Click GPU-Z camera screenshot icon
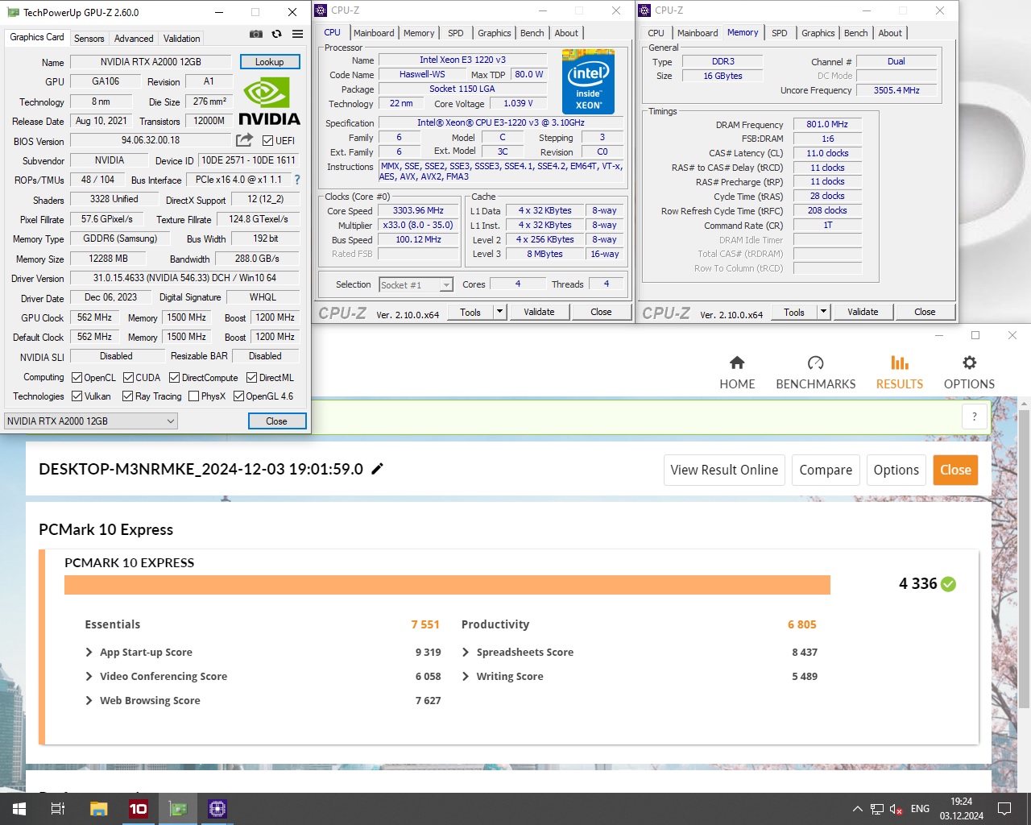 256,34
